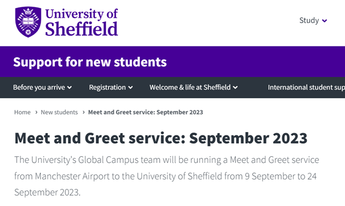Image resolution: width=345 pixels, height=206 pixels.
Task: Click the Meet and Greet service page heading
Action: click(161, 138)
